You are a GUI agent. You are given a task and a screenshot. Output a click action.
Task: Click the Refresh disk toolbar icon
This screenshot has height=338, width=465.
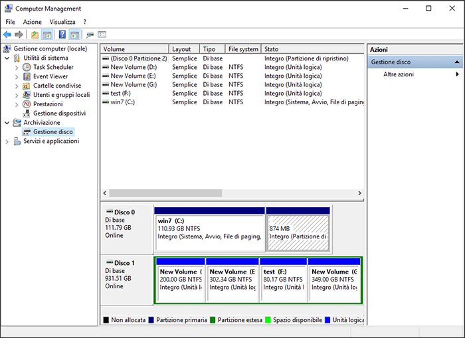[x=90, y=35]
